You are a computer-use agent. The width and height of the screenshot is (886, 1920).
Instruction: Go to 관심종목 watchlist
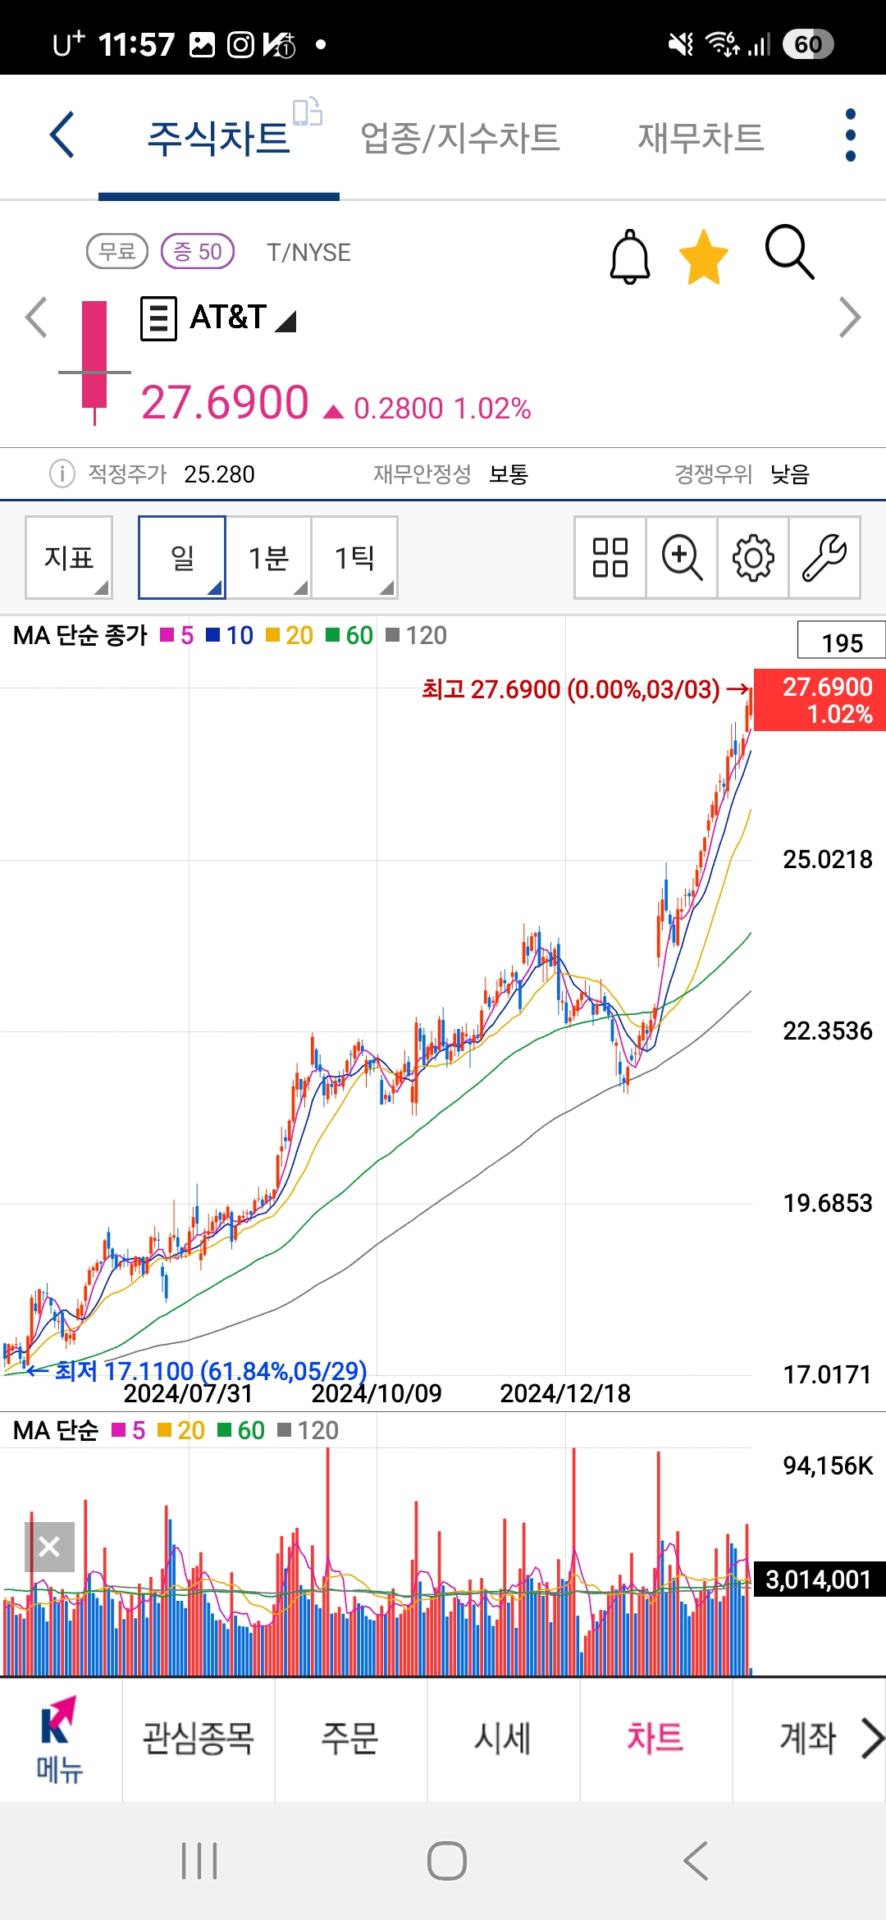198,1738
